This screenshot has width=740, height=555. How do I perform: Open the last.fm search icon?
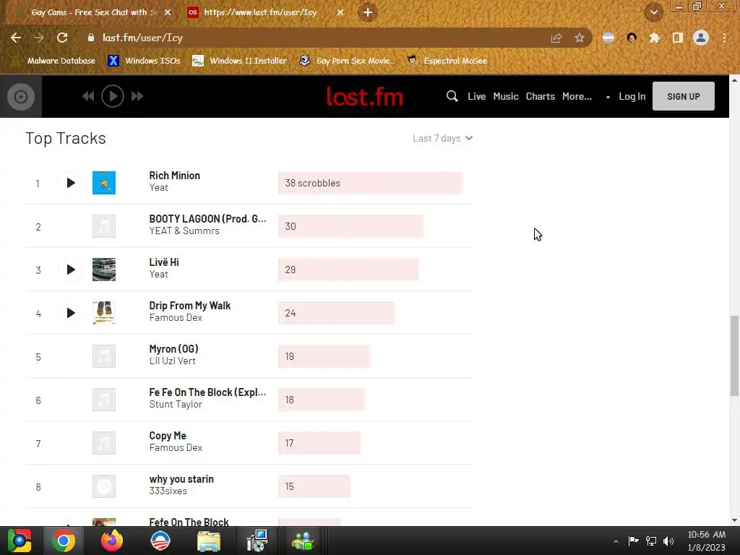pos(452,96)
